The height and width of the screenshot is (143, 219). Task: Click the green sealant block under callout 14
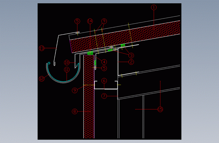pyautogui.click(x=90, y=53)
